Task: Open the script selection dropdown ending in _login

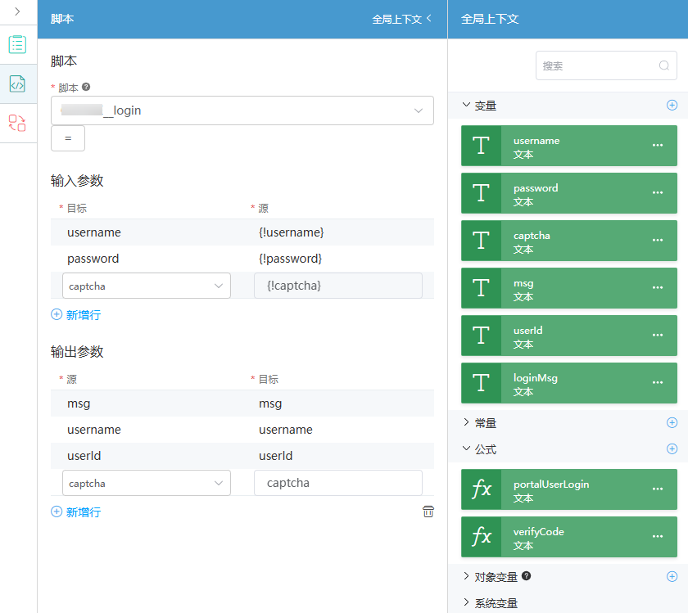Action: (242, 110)
